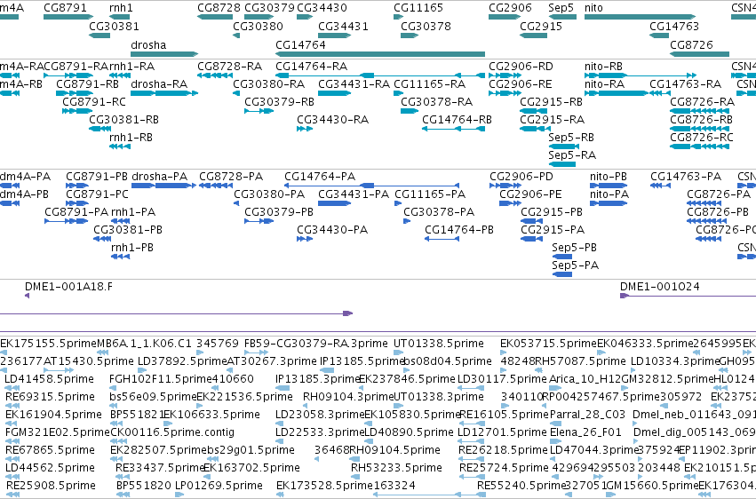Click transcript Sep5-RA label
Viewport: 756px width, 499px height.
[572, 155]
